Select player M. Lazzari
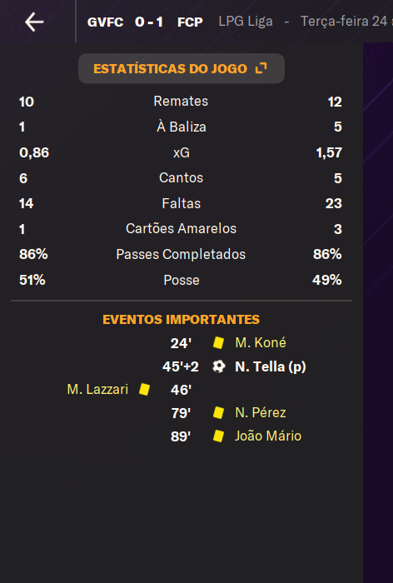 tap(97, 389)
